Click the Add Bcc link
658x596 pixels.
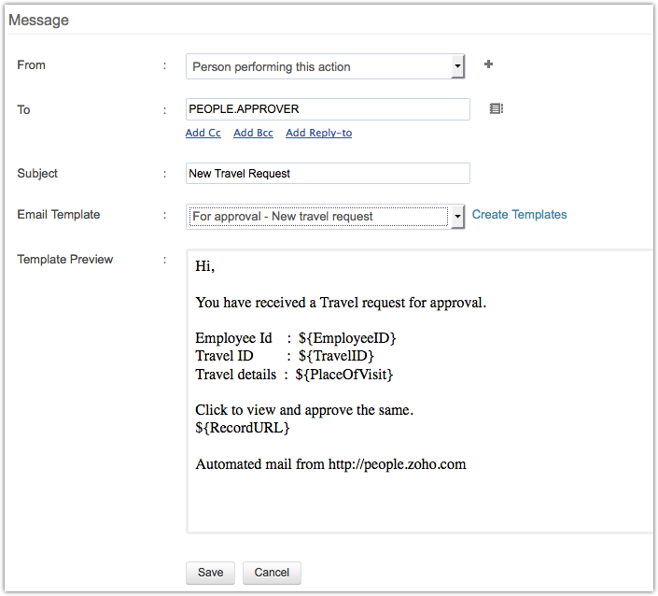[253, 134]
